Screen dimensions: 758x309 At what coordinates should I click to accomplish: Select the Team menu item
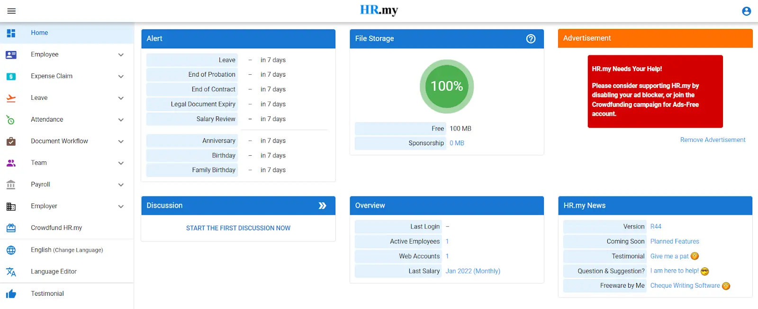(x=39, y=163)
